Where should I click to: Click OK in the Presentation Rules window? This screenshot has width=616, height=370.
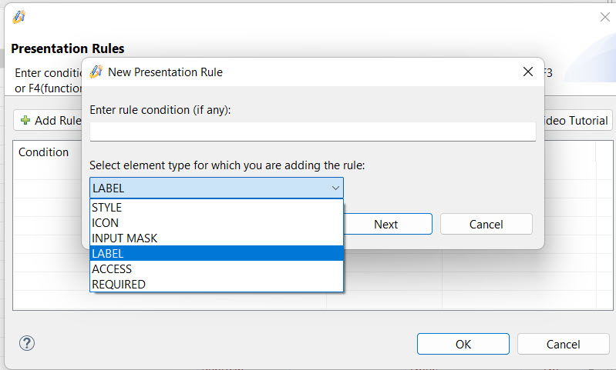click(x=463, y=344)
